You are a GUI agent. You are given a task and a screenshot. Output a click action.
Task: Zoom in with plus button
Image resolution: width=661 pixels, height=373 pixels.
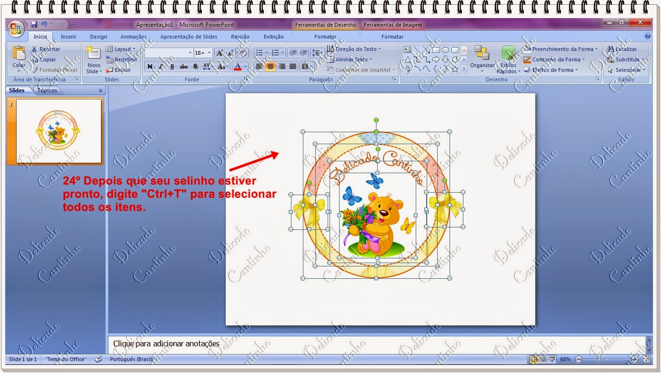coord(635,359)
